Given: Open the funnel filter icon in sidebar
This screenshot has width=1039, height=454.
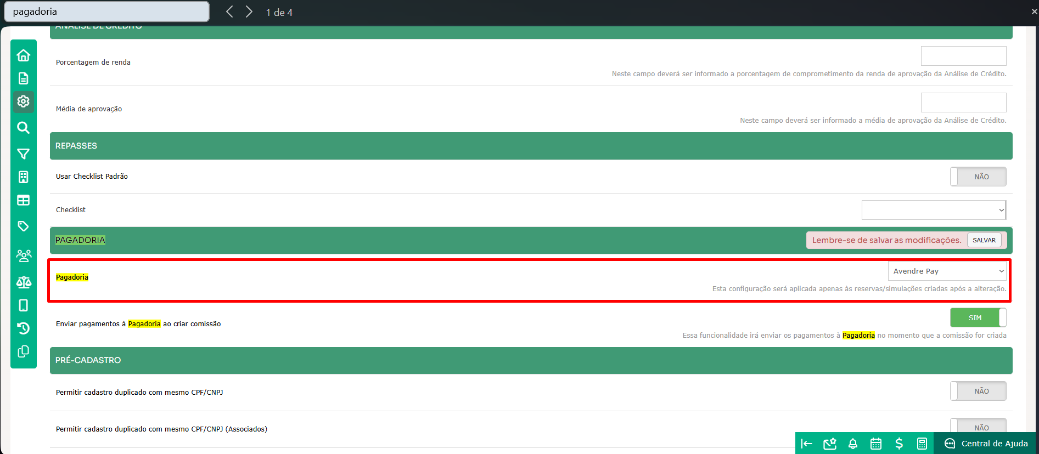Looking at the screenshot, I should click(23, 154).
